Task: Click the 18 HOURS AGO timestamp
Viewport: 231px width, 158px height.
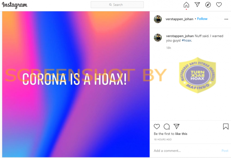Action: click(x=163, y=139)
